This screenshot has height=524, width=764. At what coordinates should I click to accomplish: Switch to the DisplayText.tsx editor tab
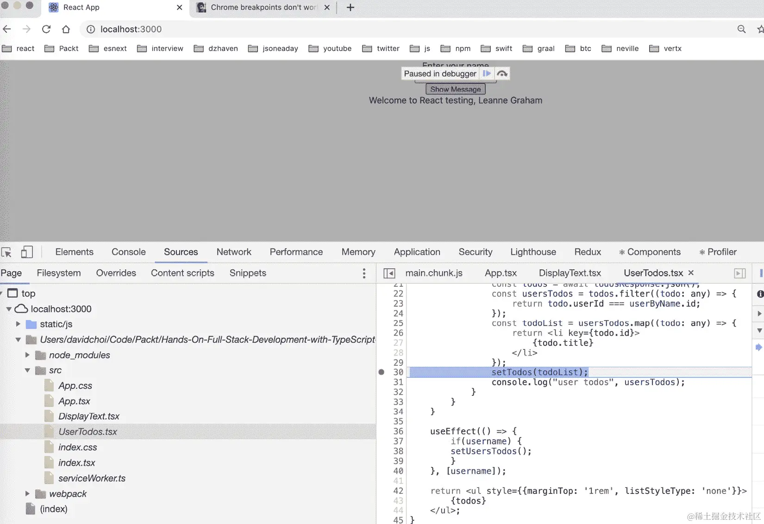tap(570, 273)
